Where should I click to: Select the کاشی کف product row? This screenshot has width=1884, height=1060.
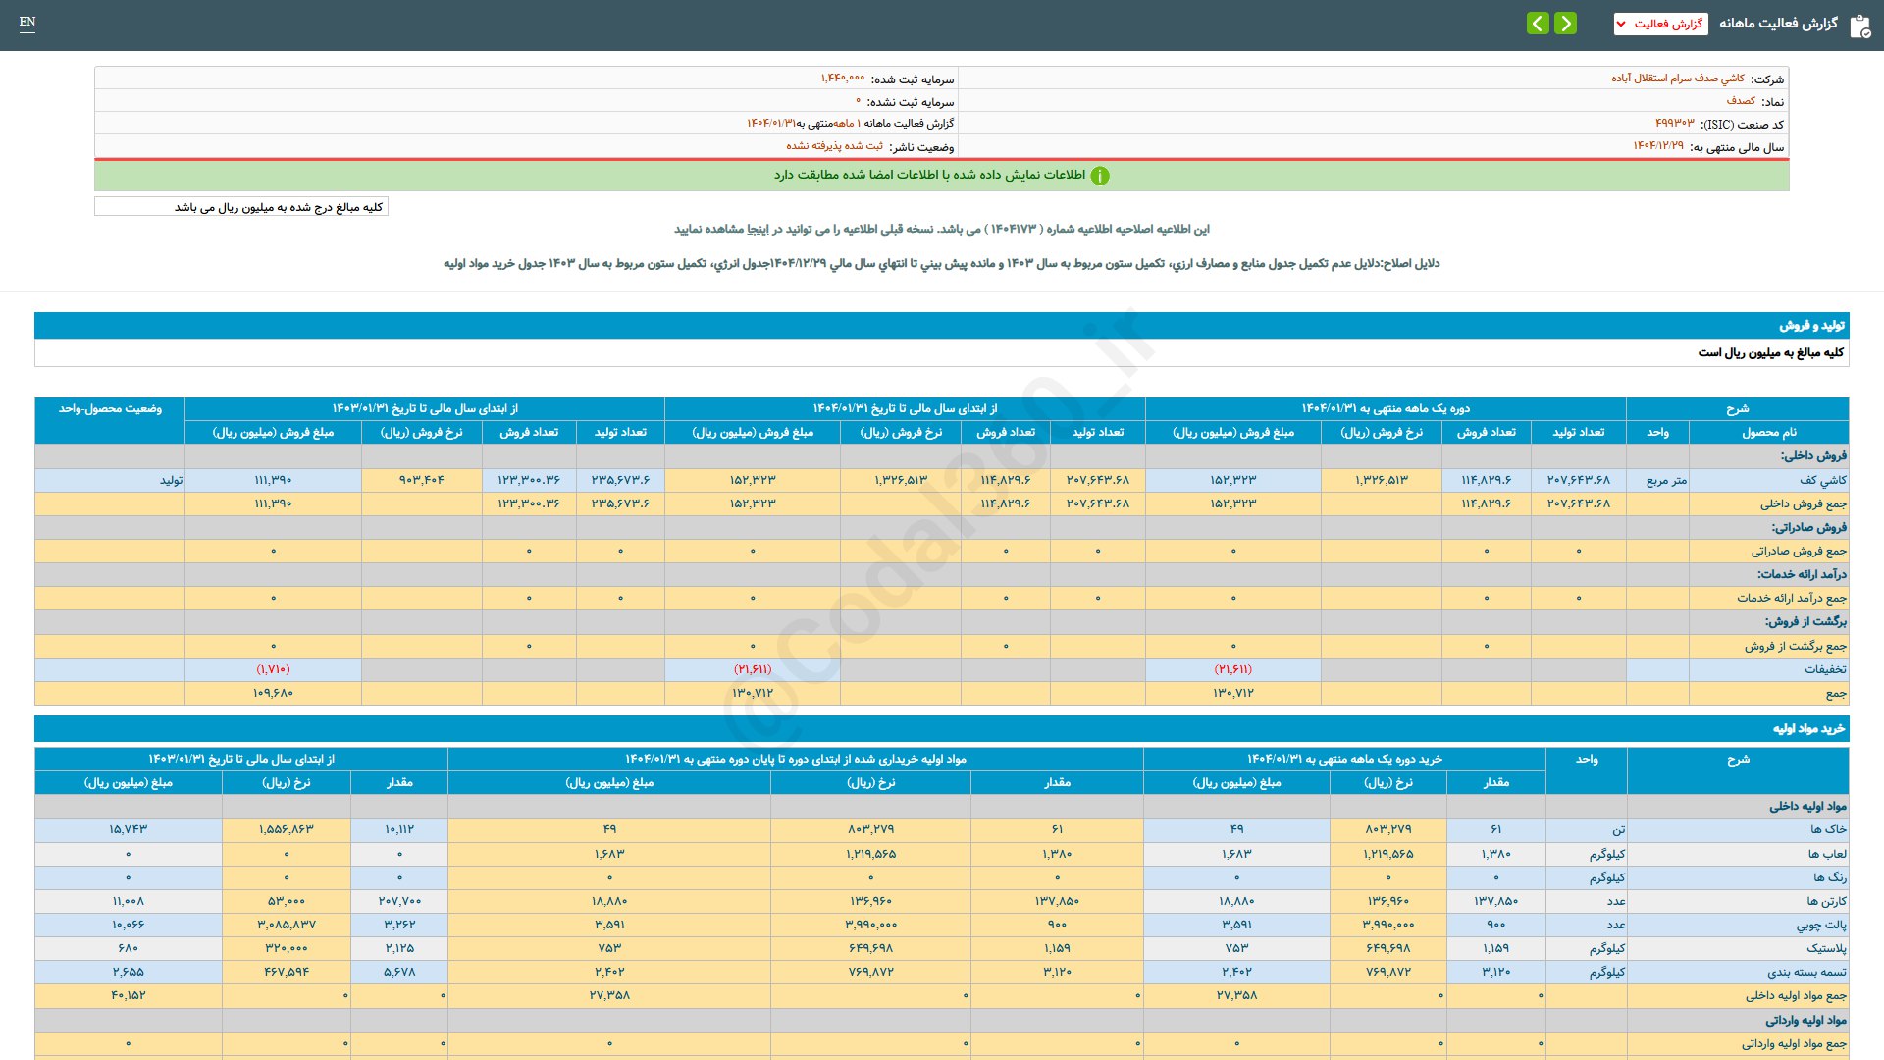pos(1822,480)
